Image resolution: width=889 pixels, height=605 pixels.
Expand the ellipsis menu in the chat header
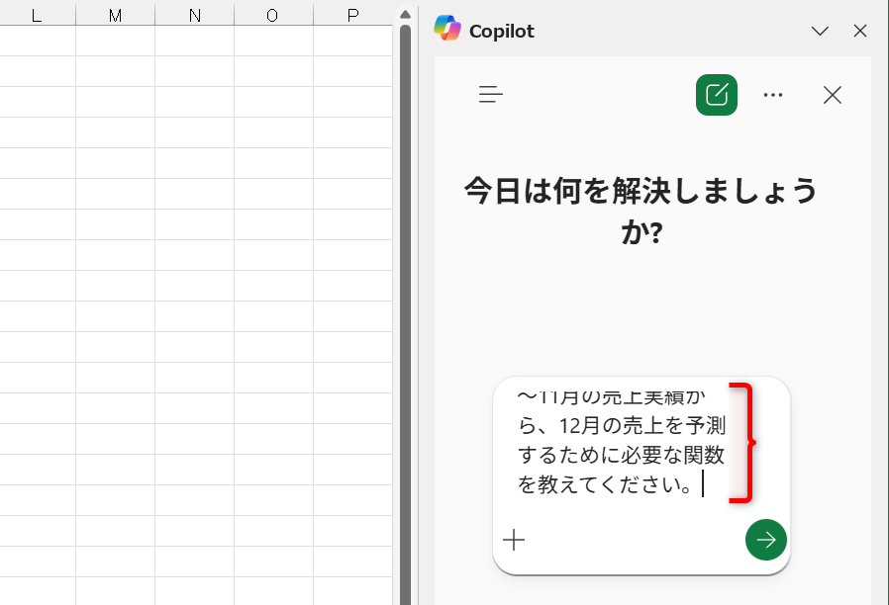pos(773,94)
